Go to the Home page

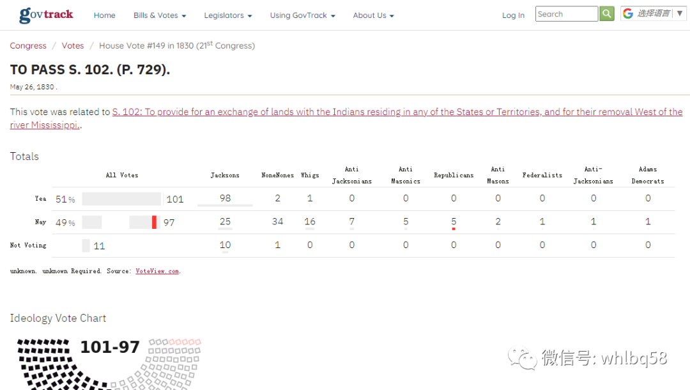(x=105, y=15)
